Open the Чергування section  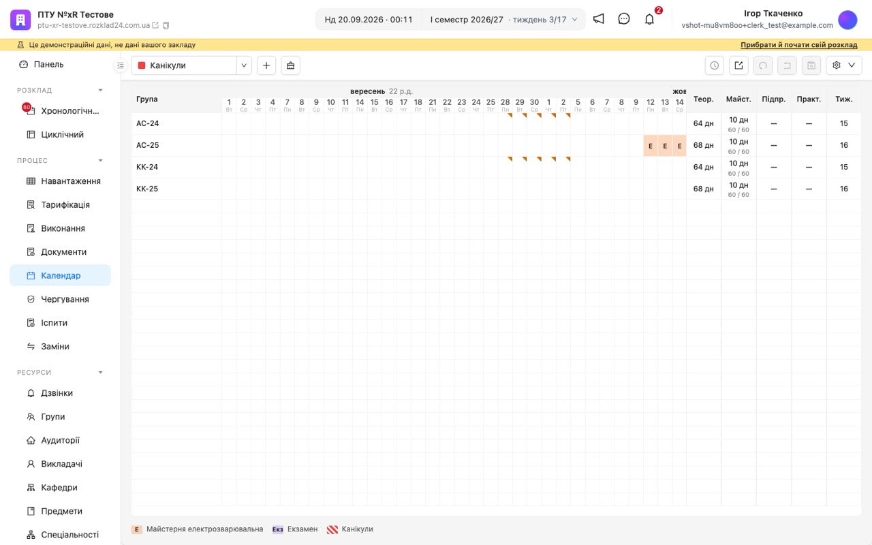point(60,299)
